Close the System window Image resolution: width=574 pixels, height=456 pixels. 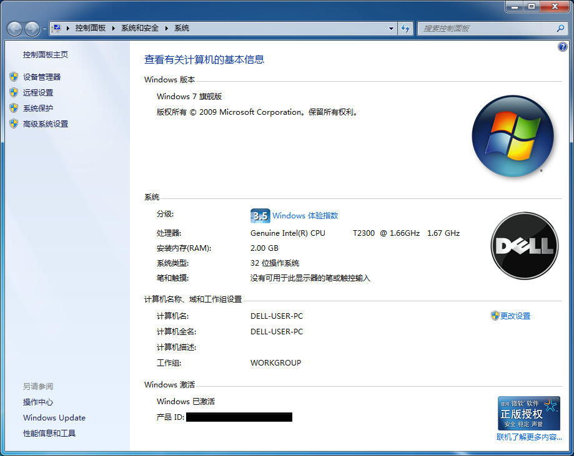tap(555, 7)
